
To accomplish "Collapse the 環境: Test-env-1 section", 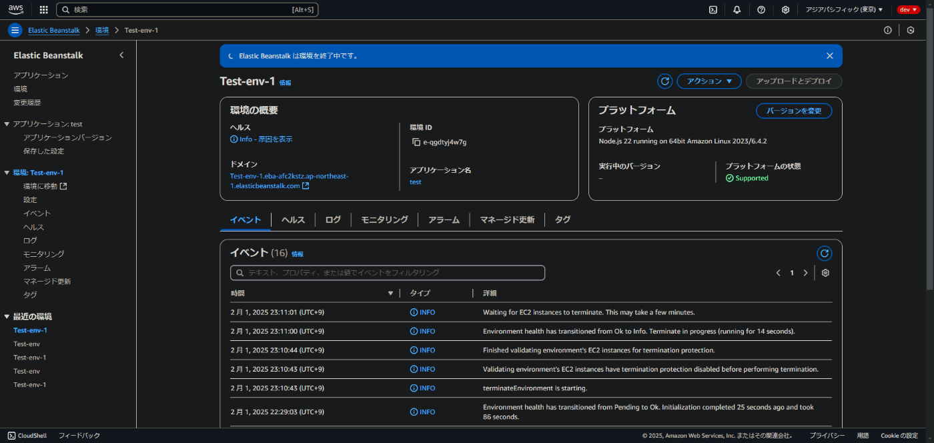I will [x=7, y=173].
